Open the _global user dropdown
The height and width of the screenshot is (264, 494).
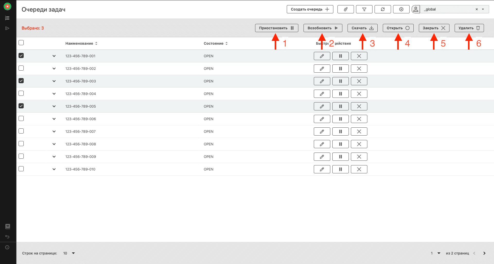click(483, 9)
